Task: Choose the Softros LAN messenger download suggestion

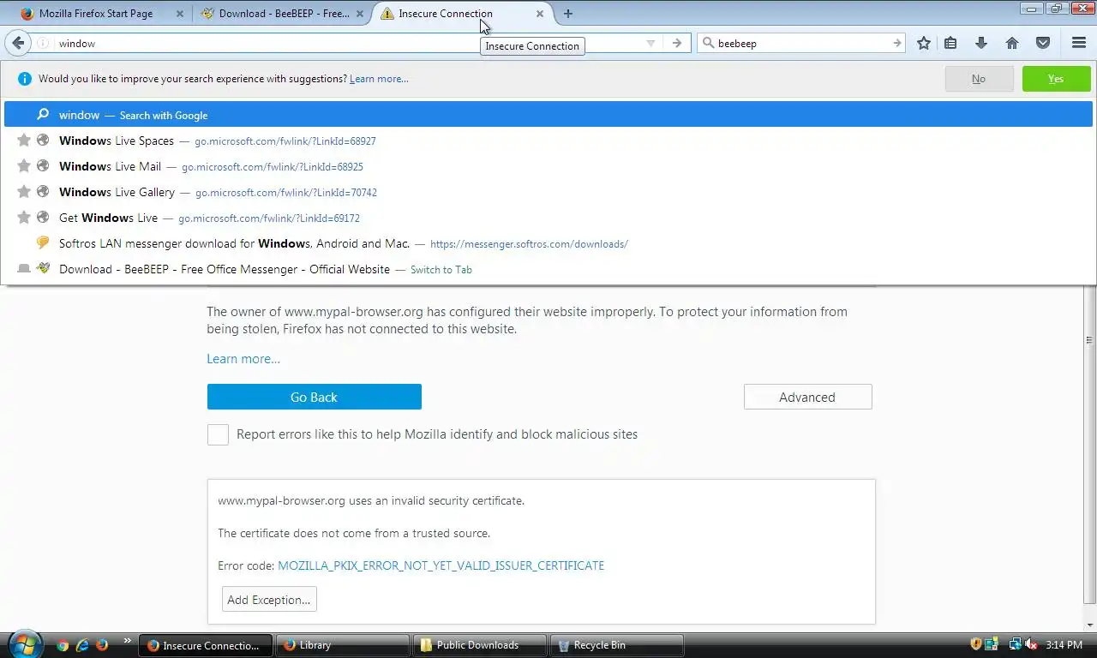Action: [x=548, y=243]
